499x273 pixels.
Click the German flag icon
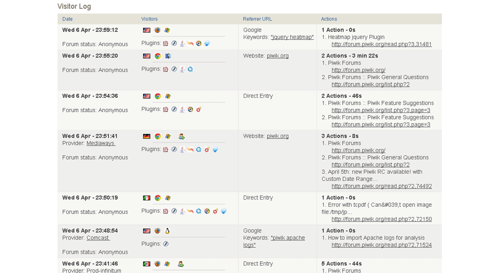click(147, 137)
